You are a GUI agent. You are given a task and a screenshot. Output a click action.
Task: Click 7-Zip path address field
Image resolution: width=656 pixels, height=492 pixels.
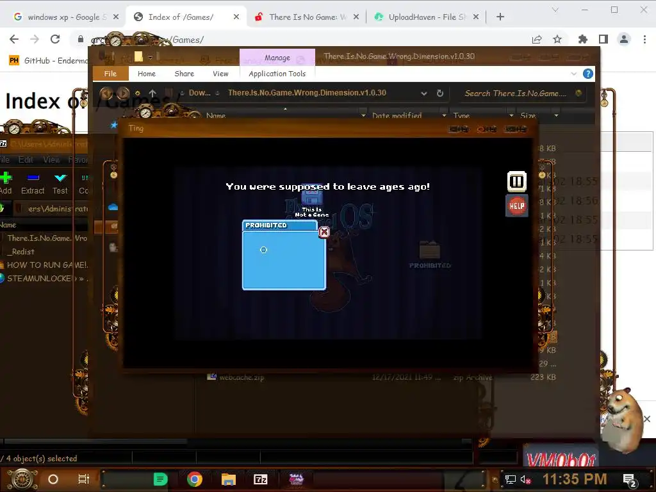[x=51, y=208]
